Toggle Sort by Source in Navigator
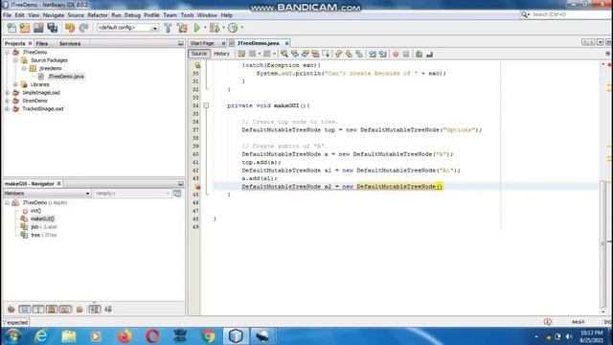This screenshot has height=345, width=613. click(108, 309)
